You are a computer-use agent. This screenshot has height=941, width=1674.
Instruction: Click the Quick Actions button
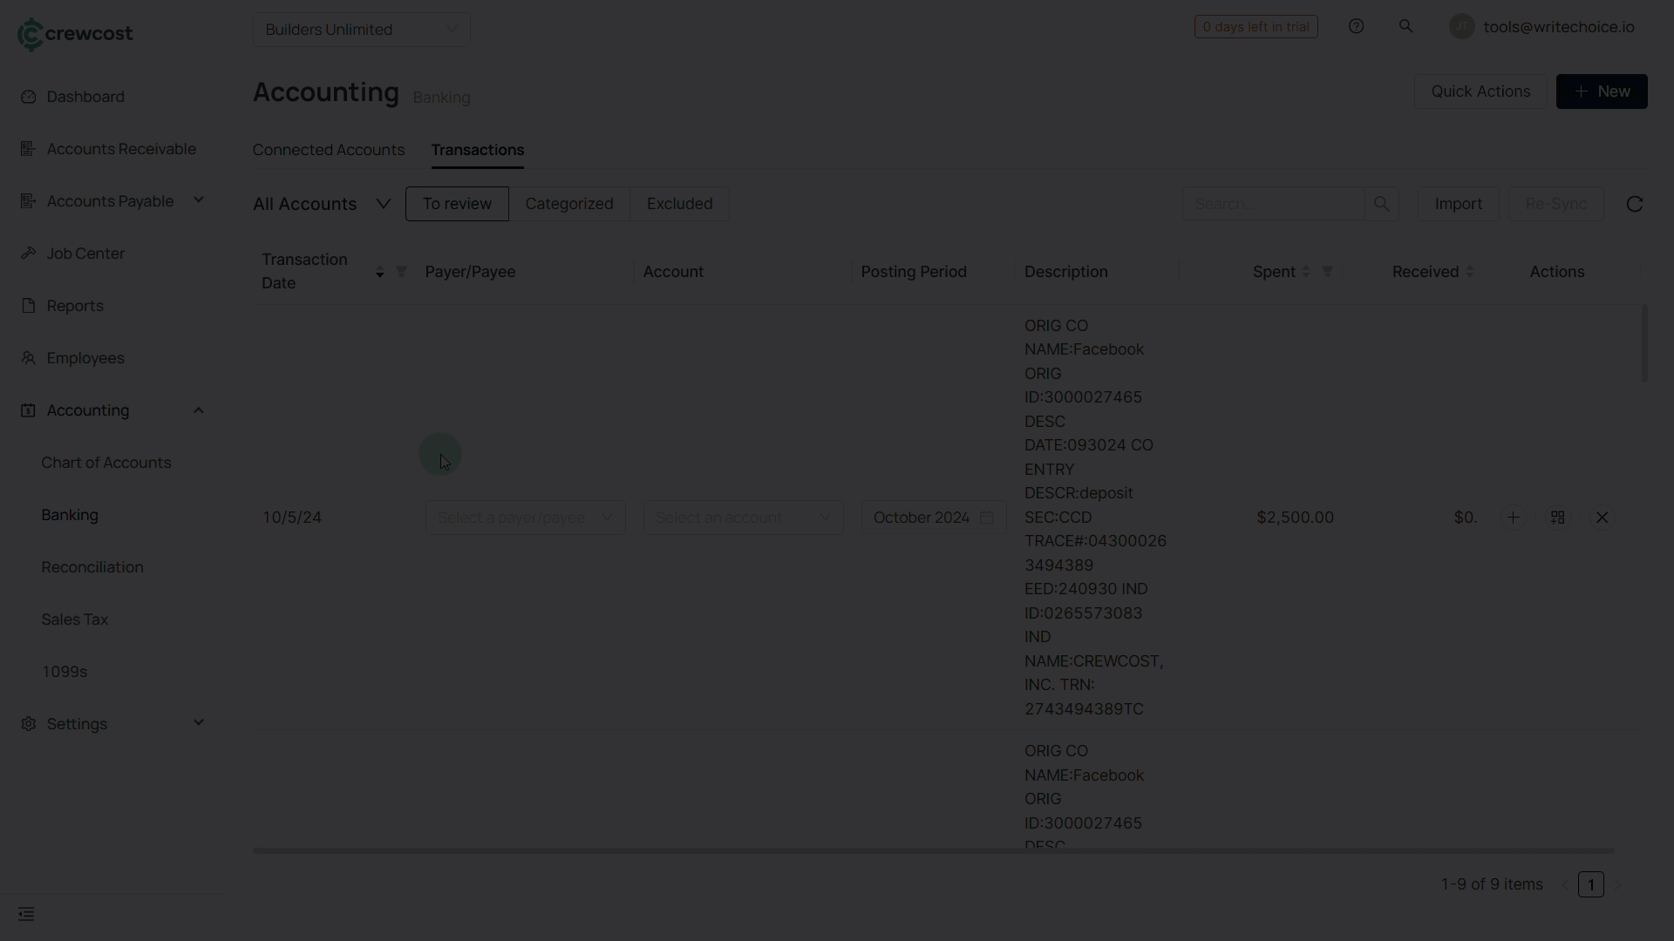[x=1480, y=91]
